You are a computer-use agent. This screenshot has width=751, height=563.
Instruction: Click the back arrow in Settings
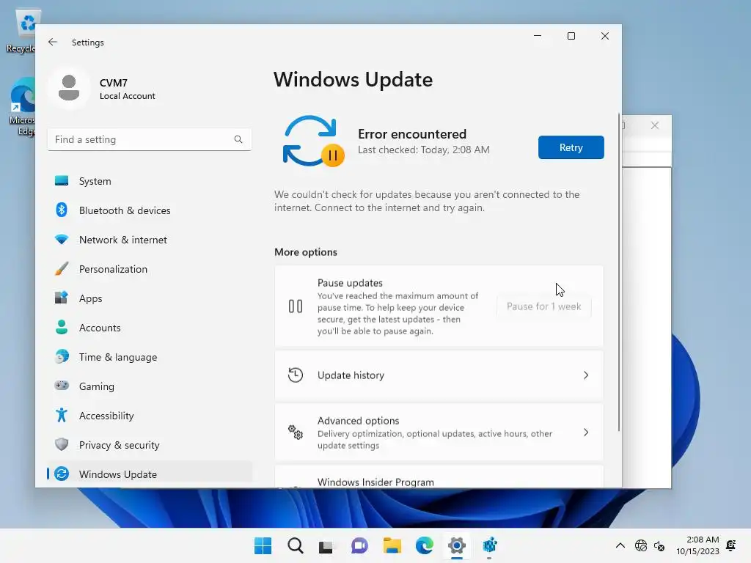(x=53, y=42)
